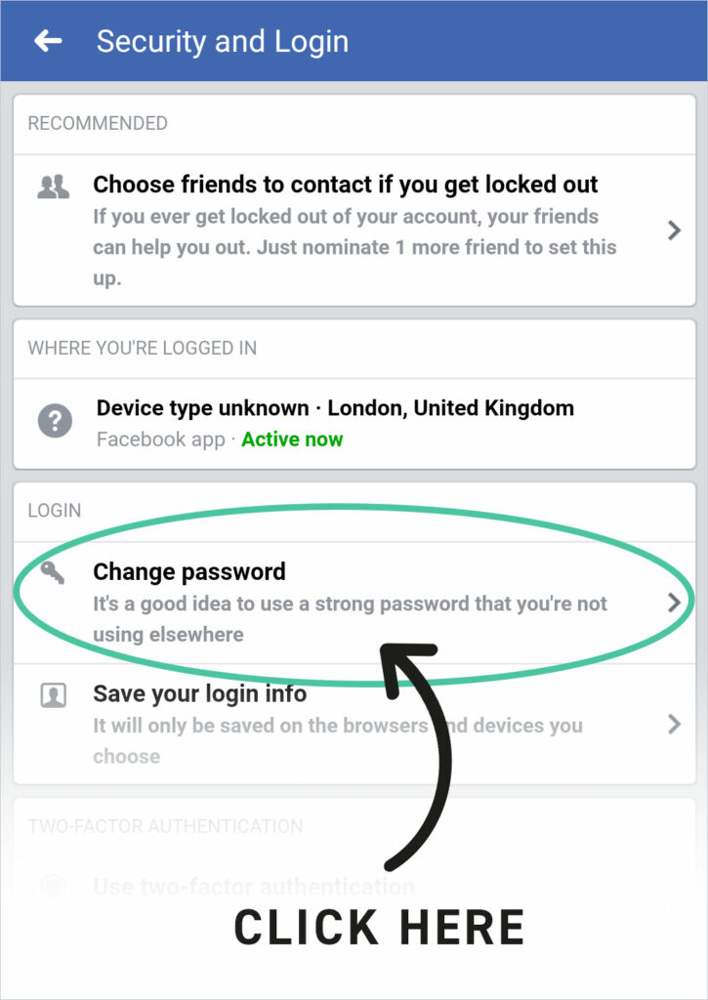
Task: Click the RECOMMENDED section header
Action: click(98, 123)
